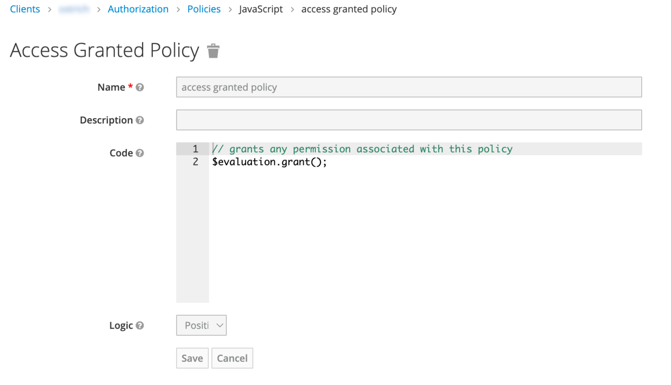This screenshot has width=671, height=385.
Task: Expand the chevron on the Logic selector
Action: (x=219, y=325)
